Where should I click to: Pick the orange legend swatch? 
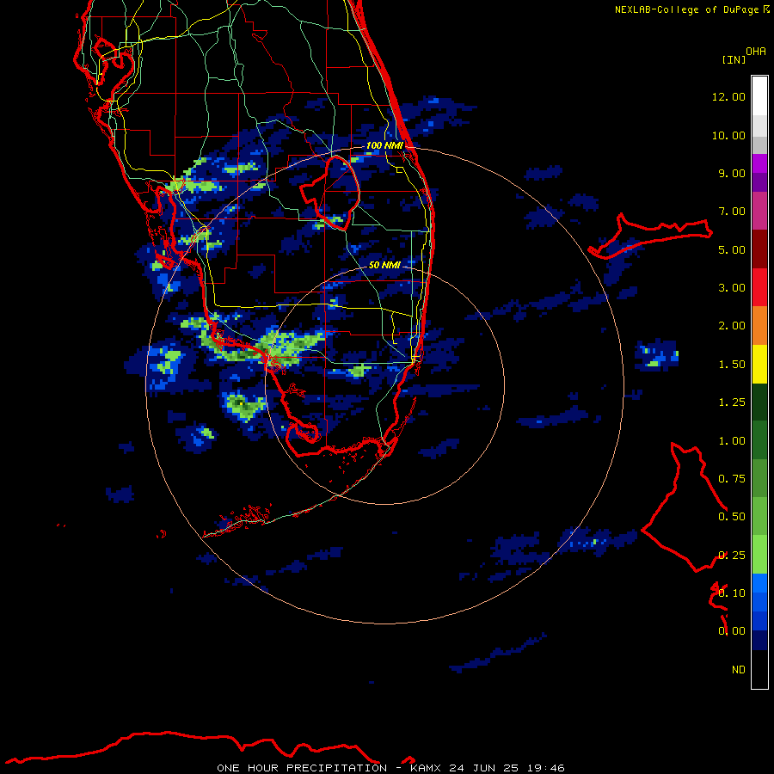coord(759,326)
